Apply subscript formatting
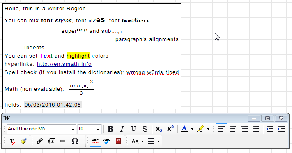Image resolution: width=292 pixels, height=153 pixels. [x=159, y=129]
